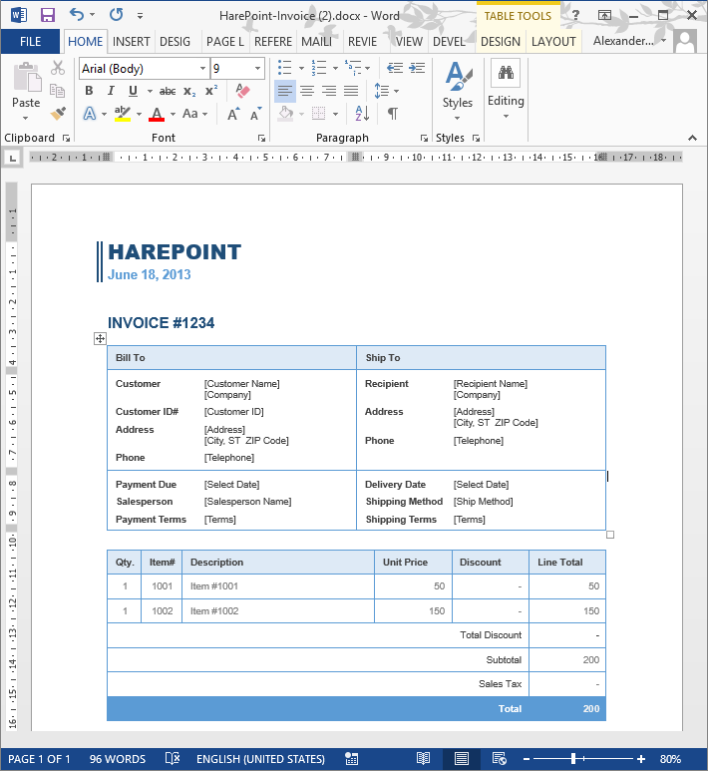The width and height of the screenshot is (708, 771).
Task: Switch to Web Layout view
Action: click(x=500, y=759)
